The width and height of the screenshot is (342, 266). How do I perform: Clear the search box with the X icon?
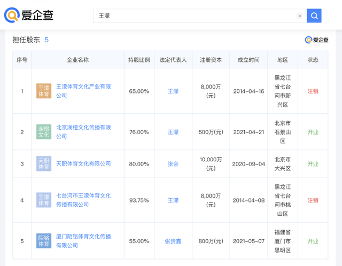pos(300,15)
